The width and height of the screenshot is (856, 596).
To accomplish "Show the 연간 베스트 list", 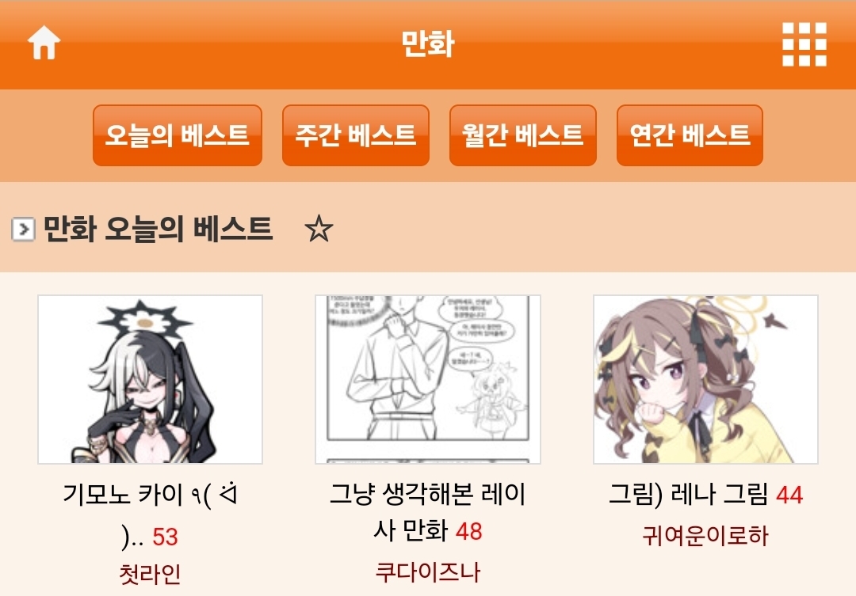I will click(x=690, y=135).
